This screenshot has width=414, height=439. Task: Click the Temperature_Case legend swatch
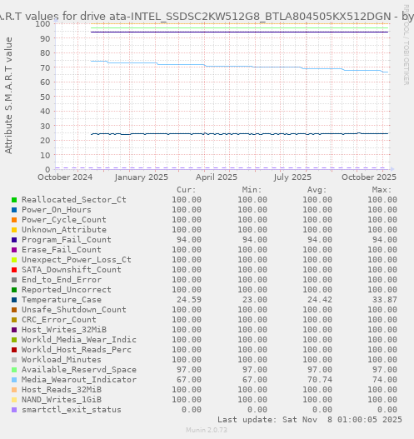point(14,300)
